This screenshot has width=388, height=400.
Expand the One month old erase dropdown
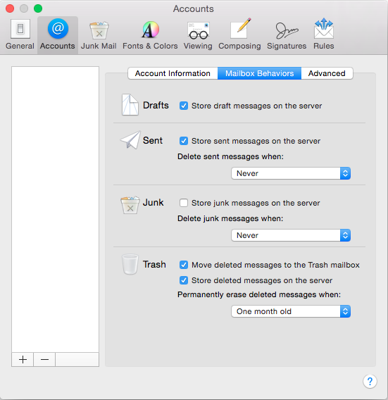(x=291, y=311)
